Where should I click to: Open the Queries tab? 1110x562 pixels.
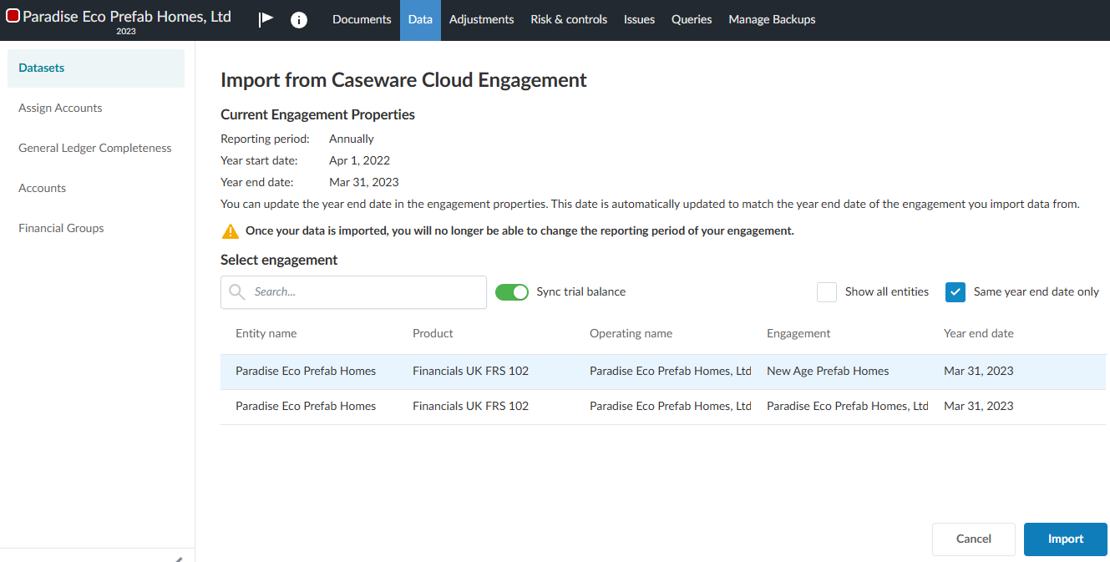pos(692,20)
